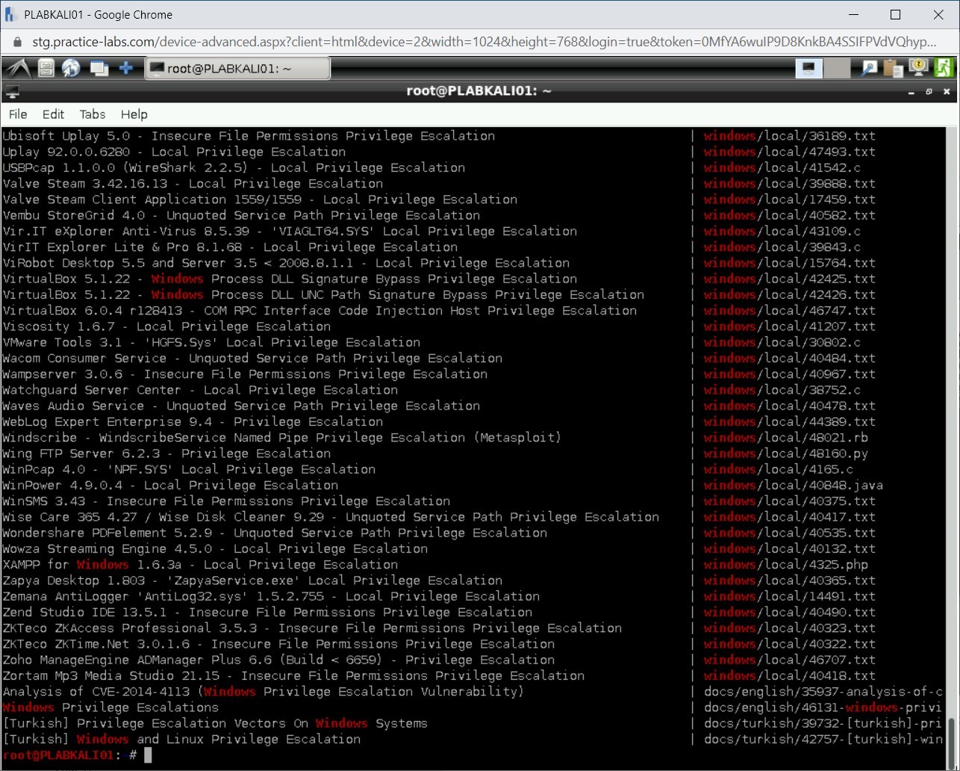960x771 pixels.
Task: Open the Tabs menu
Action: click(93, 114)
